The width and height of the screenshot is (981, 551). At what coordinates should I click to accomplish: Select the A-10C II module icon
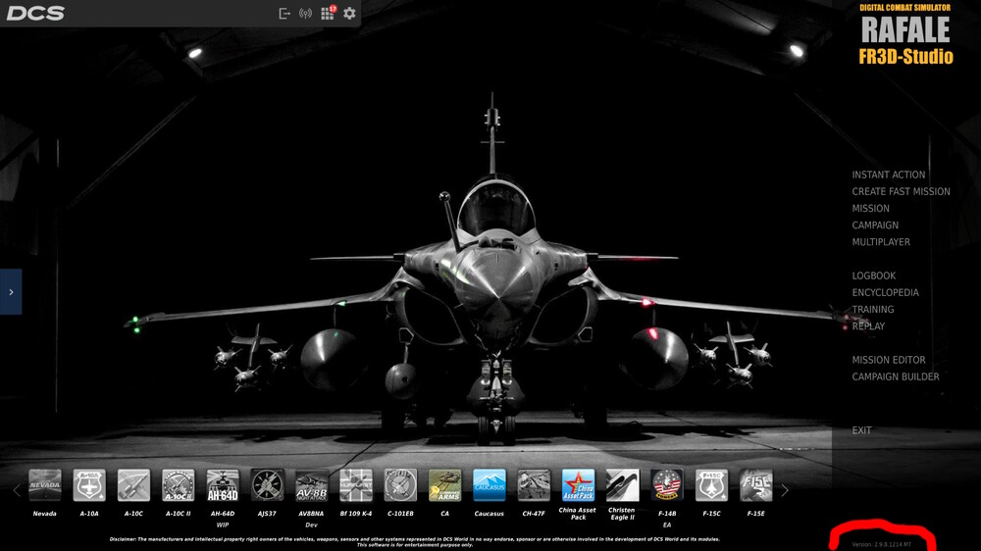coord(179,485)
